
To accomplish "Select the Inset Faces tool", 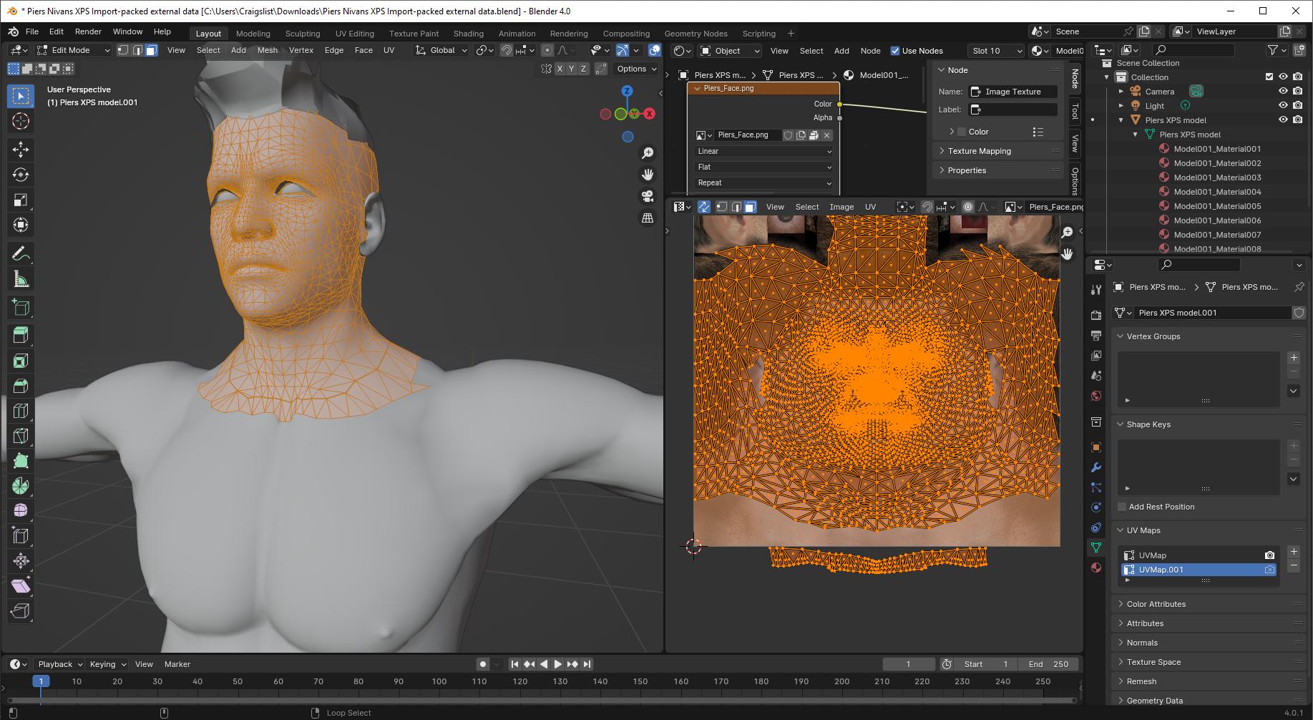I will pos(21,361).
